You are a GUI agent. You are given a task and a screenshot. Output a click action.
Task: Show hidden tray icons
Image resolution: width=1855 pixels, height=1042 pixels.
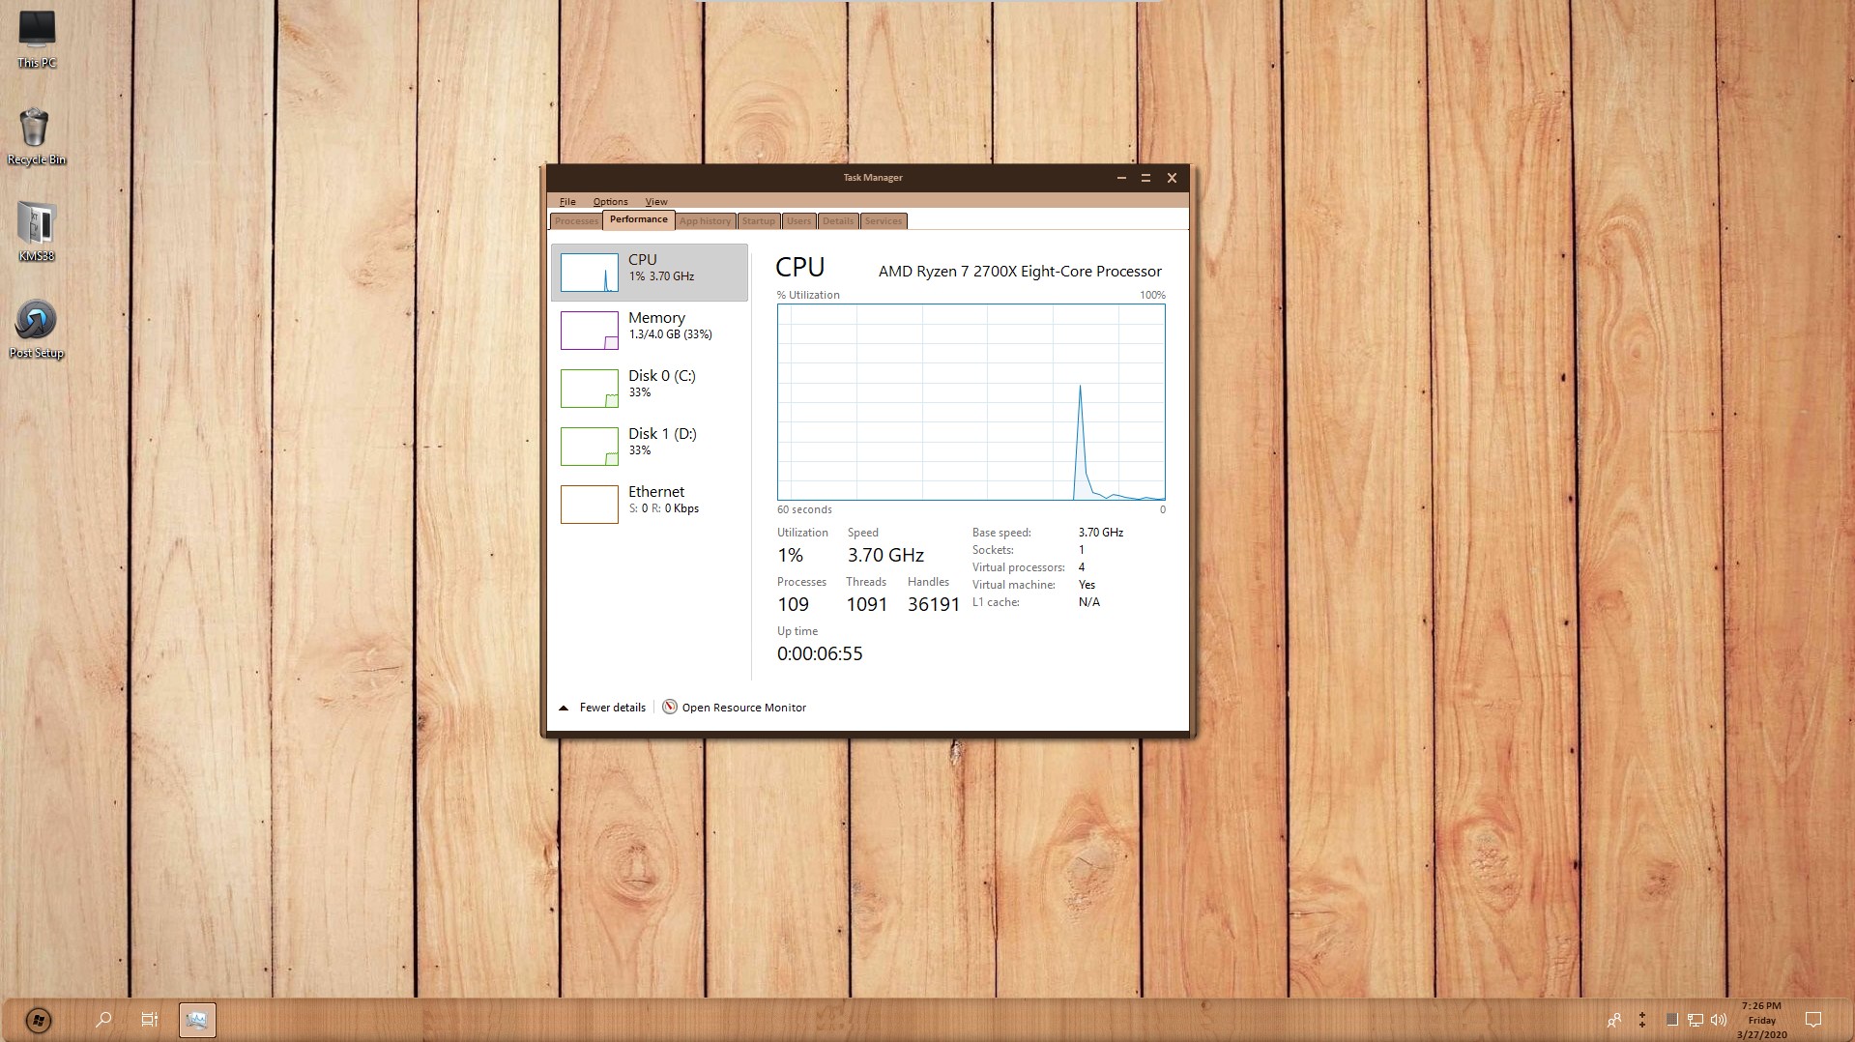[x=1641, y=1020]
